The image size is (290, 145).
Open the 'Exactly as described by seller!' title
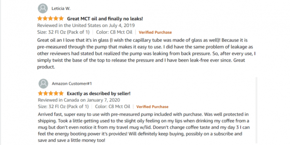click(99, 94)
